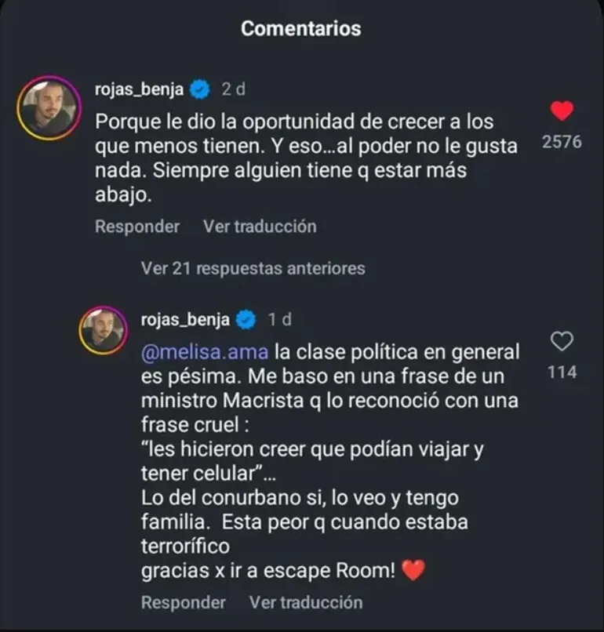Click the Comentarios header title
This screenshot has height=632, width=604.
[x=301, y=29]
